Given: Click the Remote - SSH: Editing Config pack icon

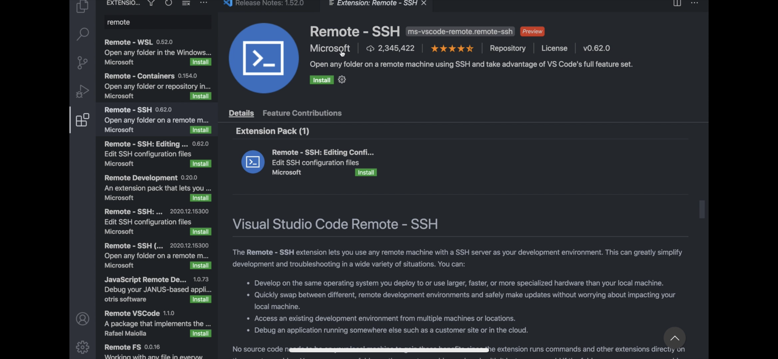Looking at the screenshot, I should [x=253, y=162].
